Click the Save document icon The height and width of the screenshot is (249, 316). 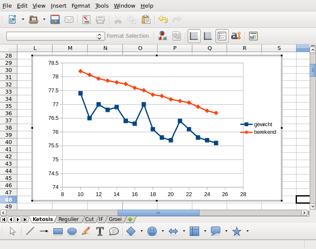pyautogui.click(x=55, y=19)
